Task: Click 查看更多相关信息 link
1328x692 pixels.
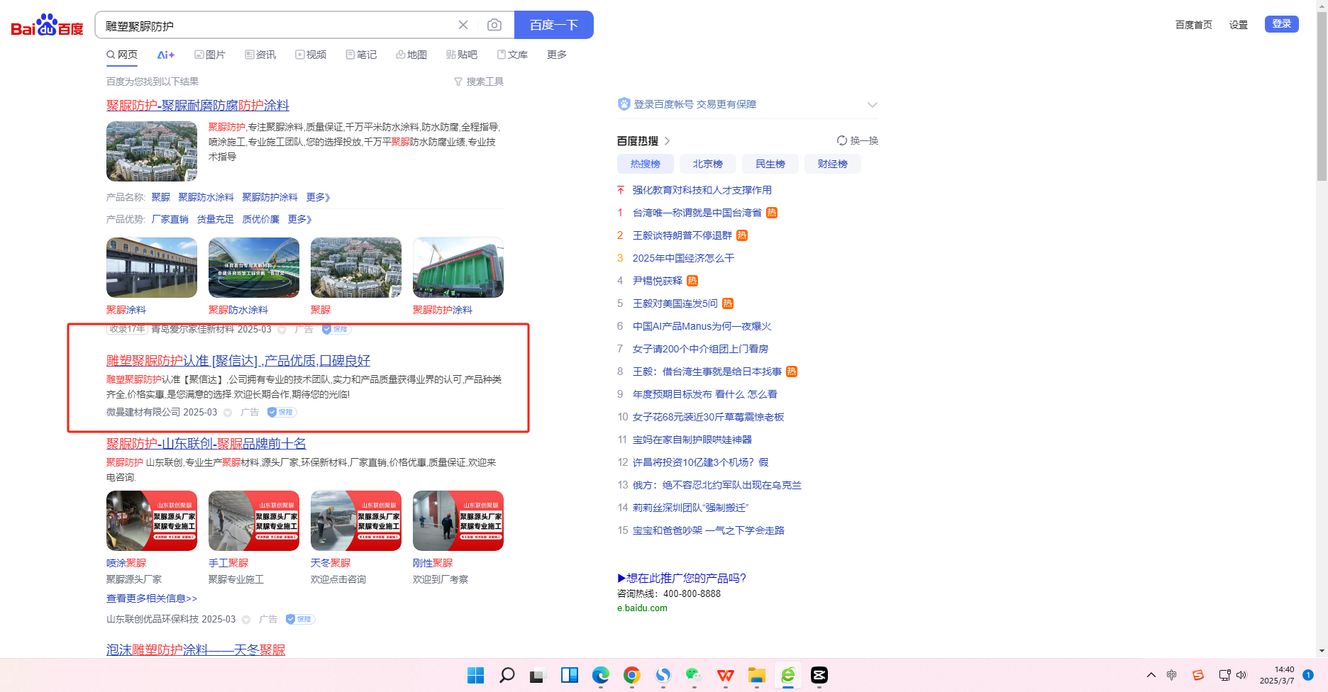Action: (152, 598)
